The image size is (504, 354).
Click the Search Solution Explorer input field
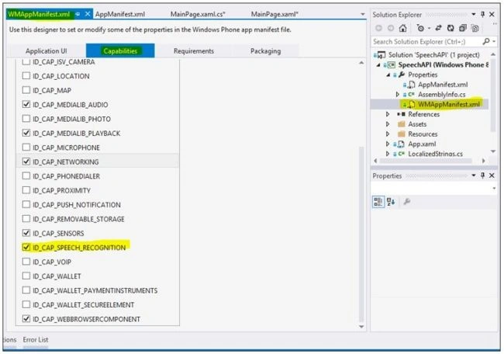(x=427, y=41)
